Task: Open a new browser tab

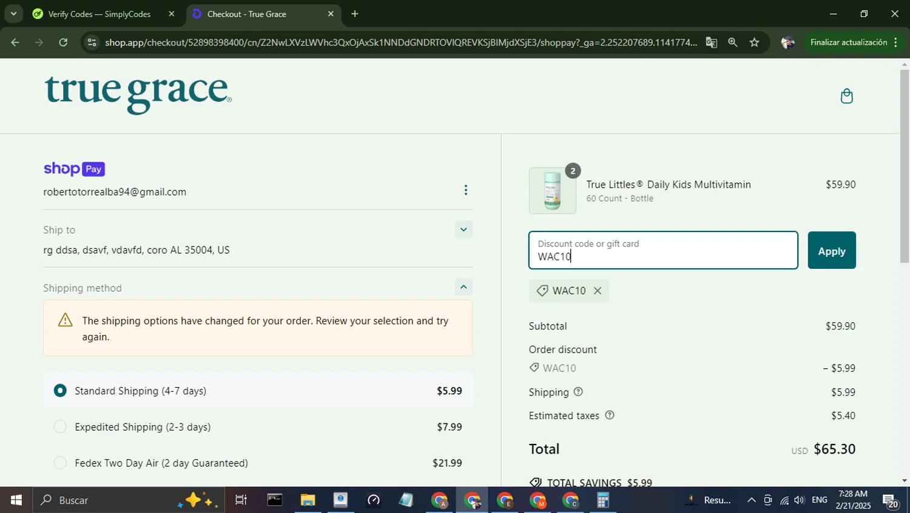Action: (x=355, y=14)
